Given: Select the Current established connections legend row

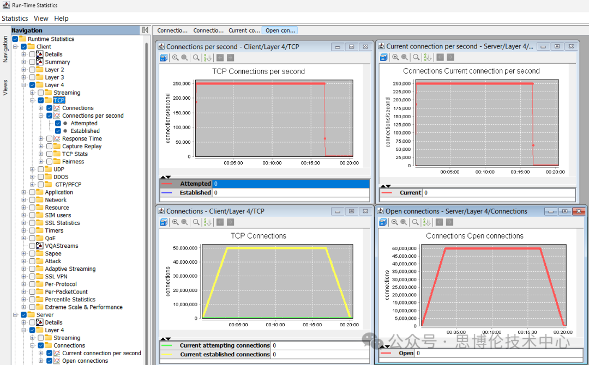Looking at the screenshot, I should (x=265, y=354).
